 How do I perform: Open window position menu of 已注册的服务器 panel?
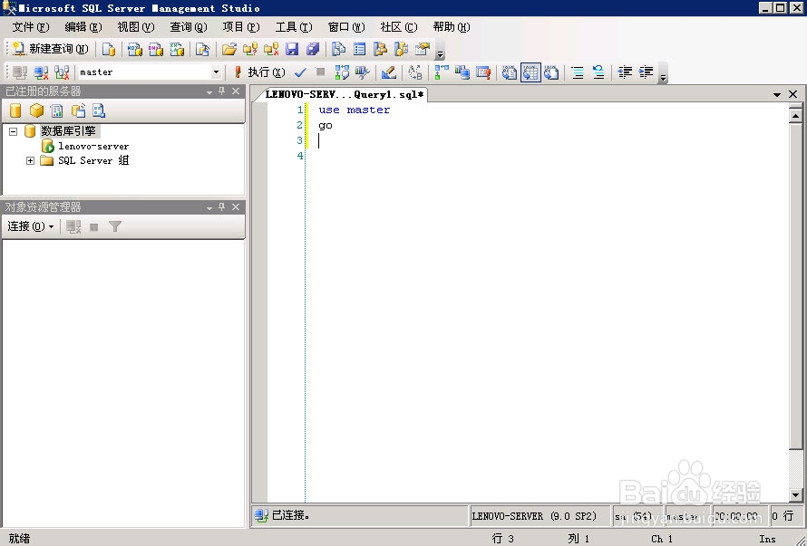coord(209,91)
